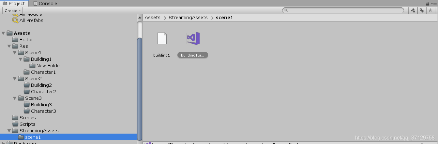Select the Scene1 folder under Res
The width and height of the screenshot is (438, 144).
[33, 53]
